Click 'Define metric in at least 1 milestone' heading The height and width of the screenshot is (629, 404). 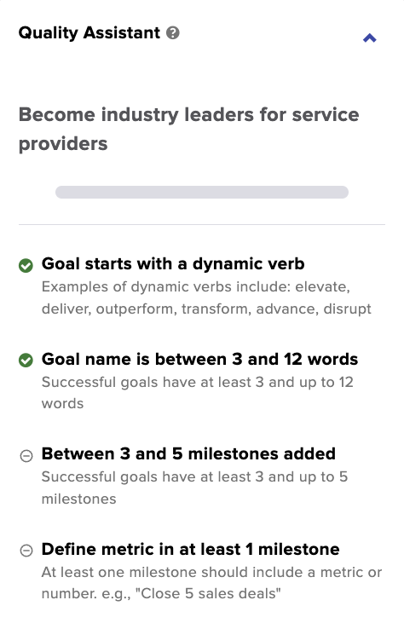[x=191, y=549]
